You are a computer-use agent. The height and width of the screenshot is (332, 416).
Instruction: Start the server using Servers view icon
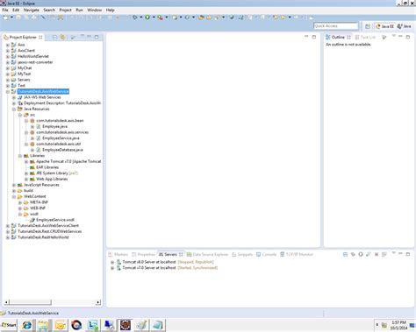[x=361, y=254]
